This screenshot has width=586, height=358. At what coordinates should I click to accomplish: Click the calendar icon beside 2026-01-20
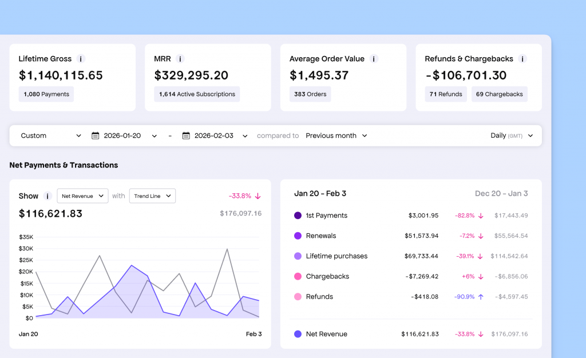[95, 136]
